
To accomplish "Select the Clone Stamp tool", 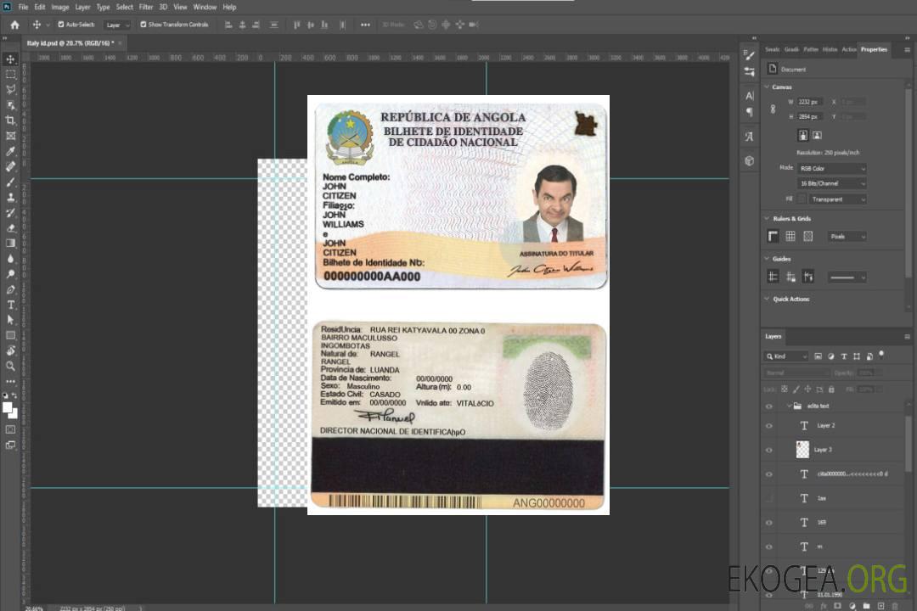I will pyautogui.click(x=10, y=198).
